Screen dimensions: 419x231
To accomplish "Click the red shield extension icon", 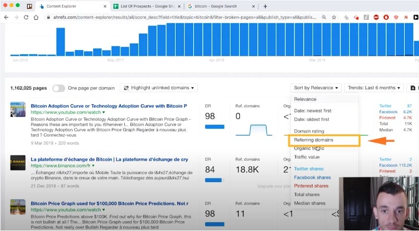I will pos(396,17).
